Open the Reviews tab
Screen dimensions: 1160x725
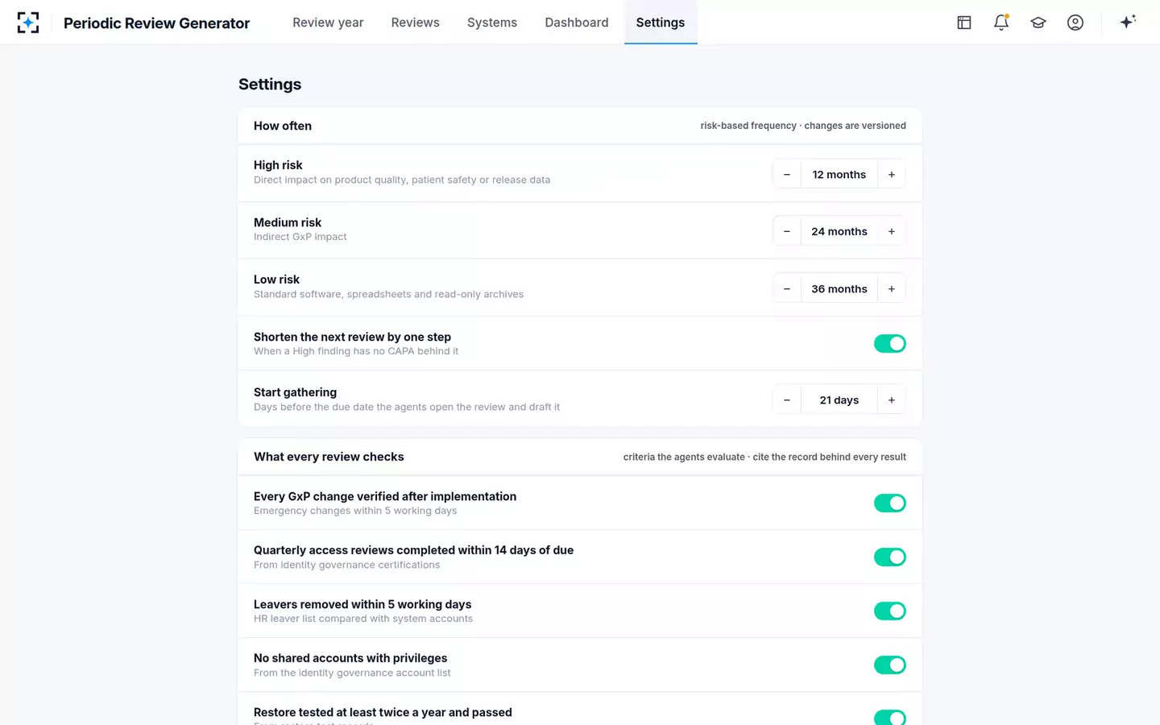416,23
